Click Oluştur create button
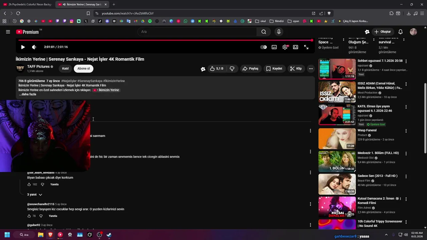The image size is (427, 240). (383, 32)
